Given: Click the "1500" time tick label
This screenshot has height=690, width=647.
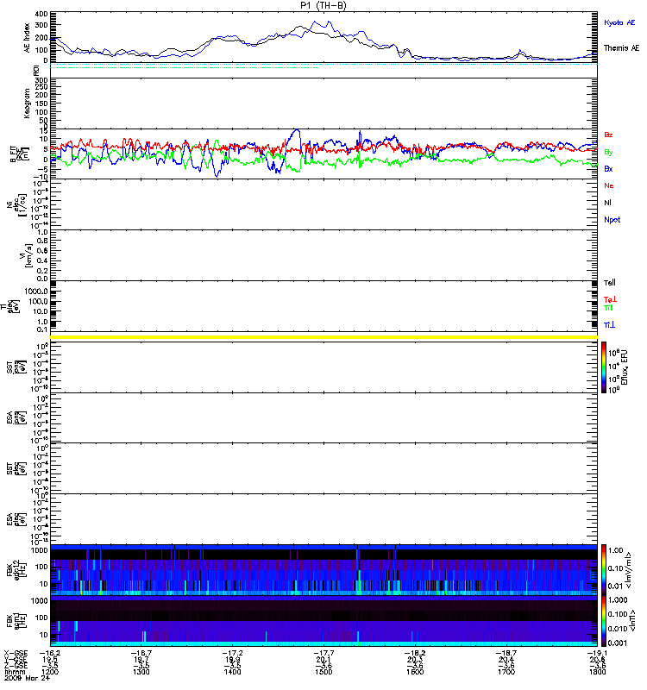Looking at the screenshot, I should pos(323,672).
